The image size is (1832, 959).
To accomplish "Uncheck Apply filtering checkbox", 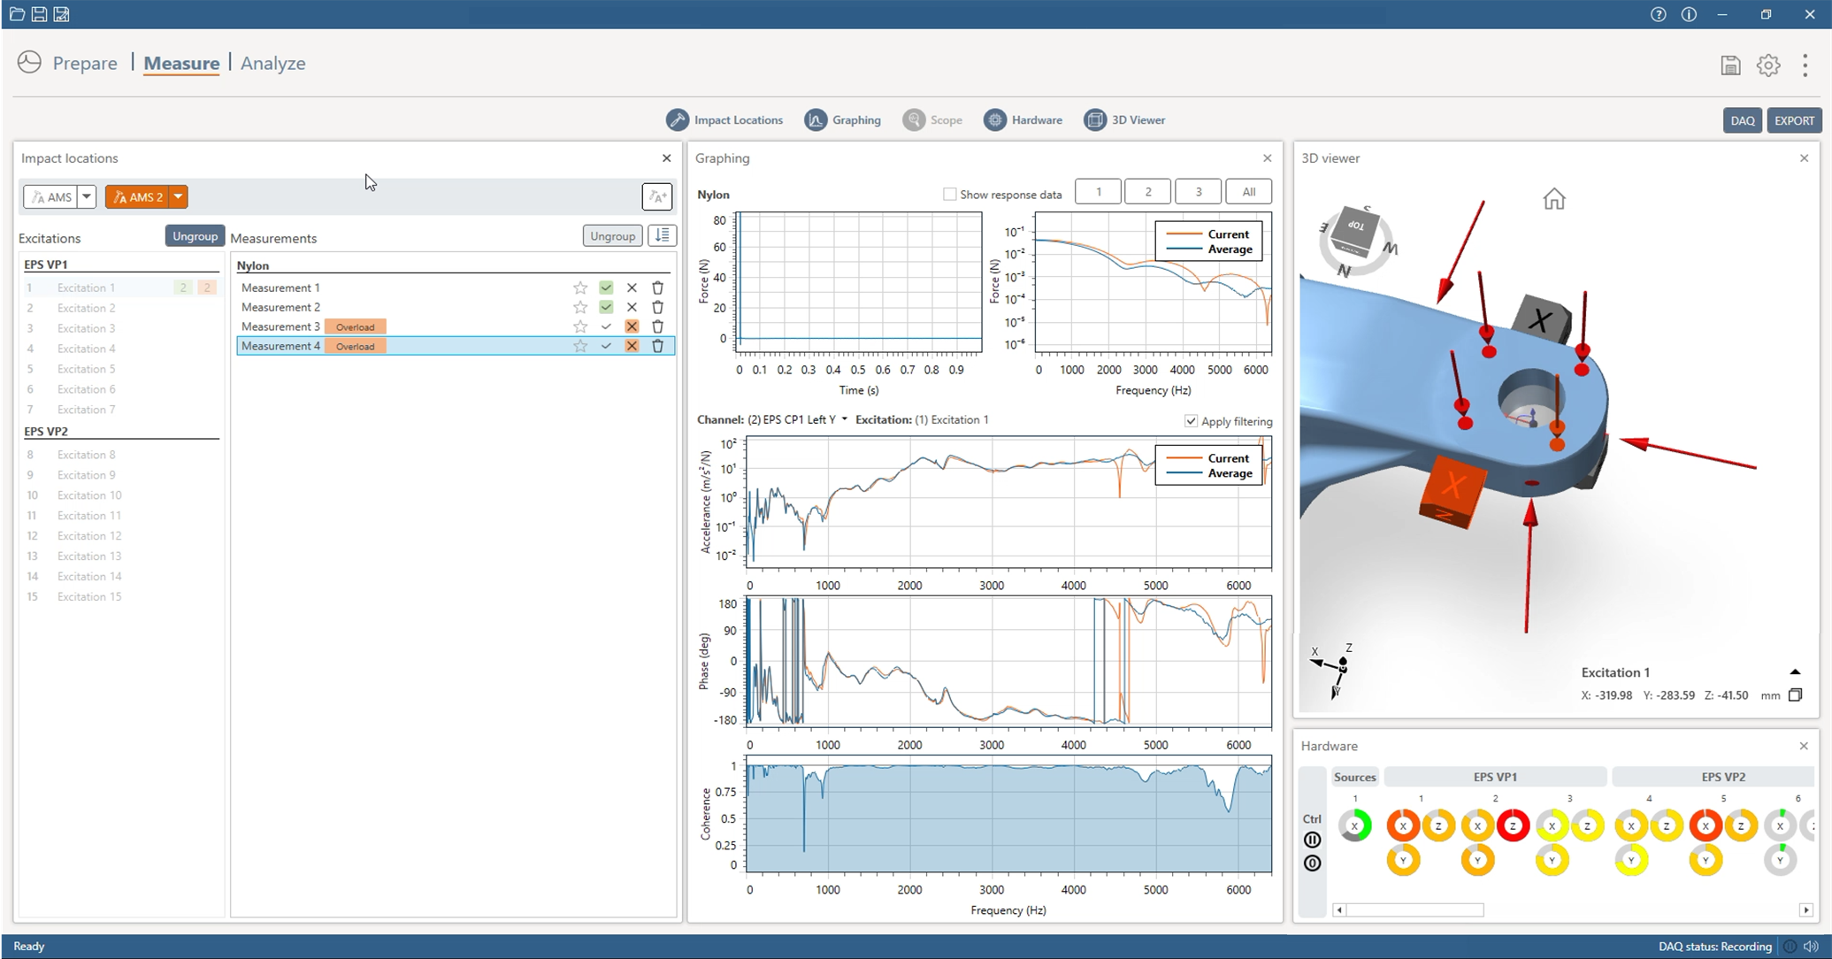I will pos(1191,421).
